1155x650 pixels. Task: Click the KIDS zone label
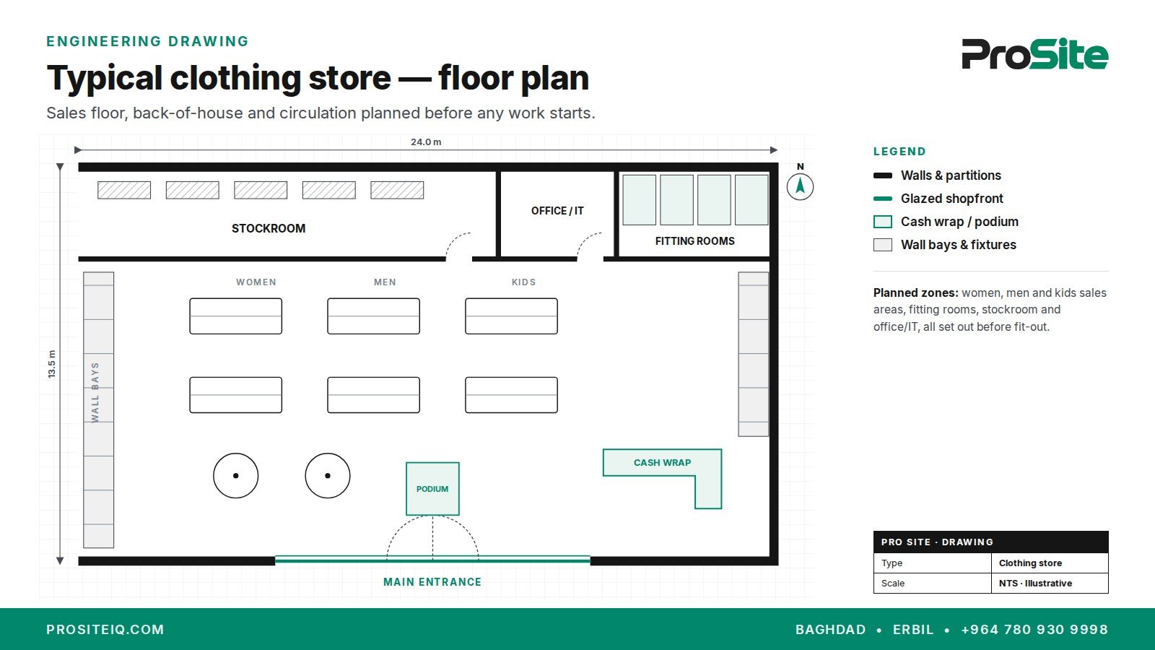tap(524, 282)
